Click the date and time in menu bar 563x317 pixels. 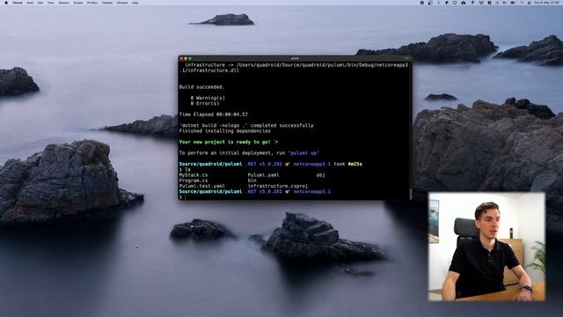tap(547, 3)
